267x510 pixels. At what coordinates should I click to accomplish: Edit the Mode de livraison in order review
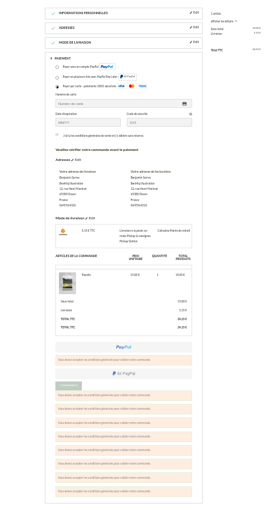tap(90, 218)
